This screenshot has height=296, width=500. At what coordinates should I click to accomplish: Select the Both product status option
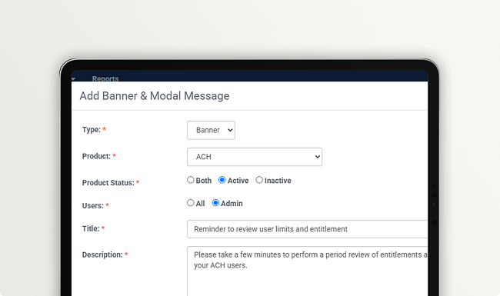[x=190, y=180]
